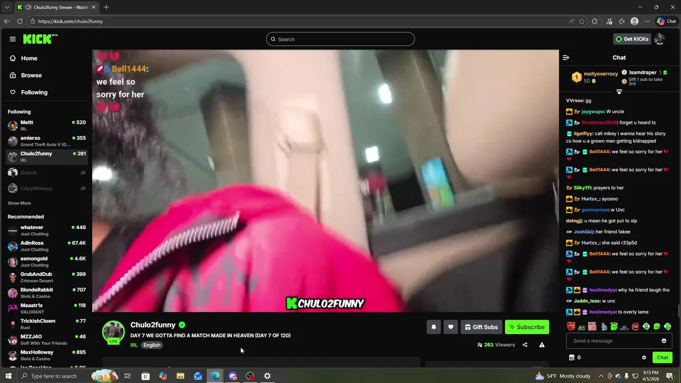681x383 pixels.
Task: Open recommended Maaatr1x channel
Action: (47, 309)
